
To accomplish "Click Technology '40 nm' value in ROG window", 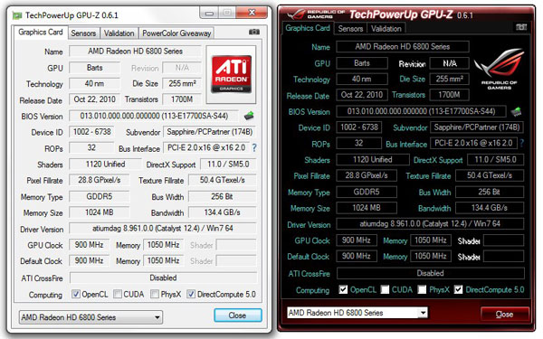I will [361, 79].
